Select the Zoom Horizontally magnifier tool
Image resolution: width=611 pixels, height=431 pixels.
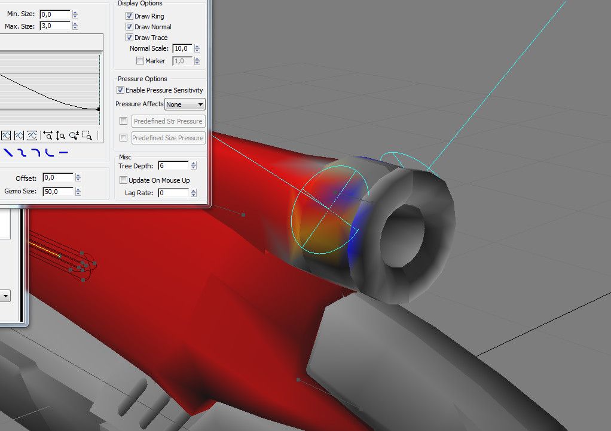[48, 136]
